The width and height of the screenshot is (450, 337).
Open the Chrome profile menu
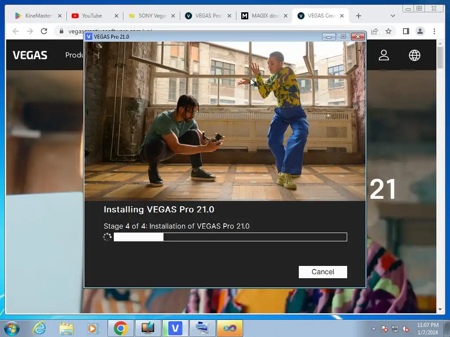point(420,31)
